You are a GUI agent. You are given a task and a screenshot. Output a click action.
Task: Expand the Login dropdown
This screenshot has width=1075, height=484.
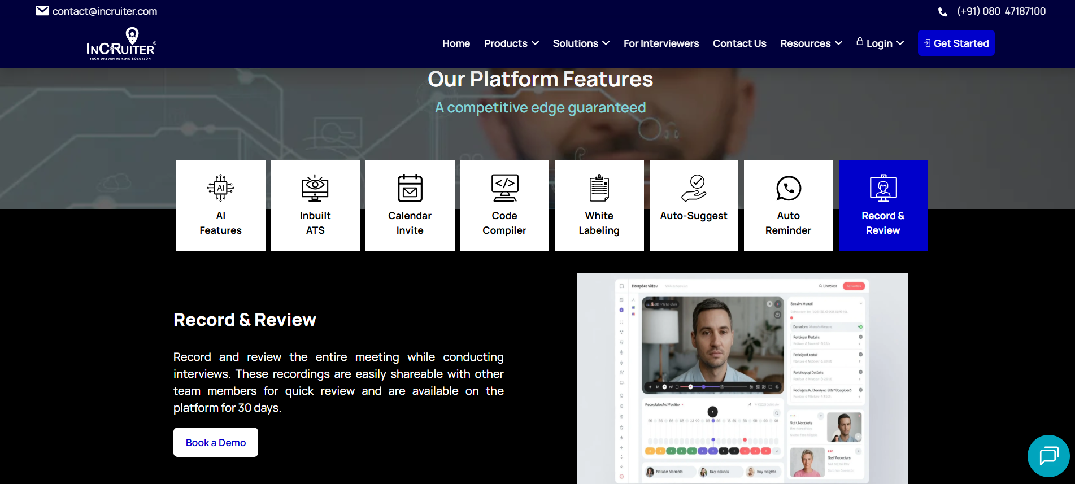pos(880,43)
